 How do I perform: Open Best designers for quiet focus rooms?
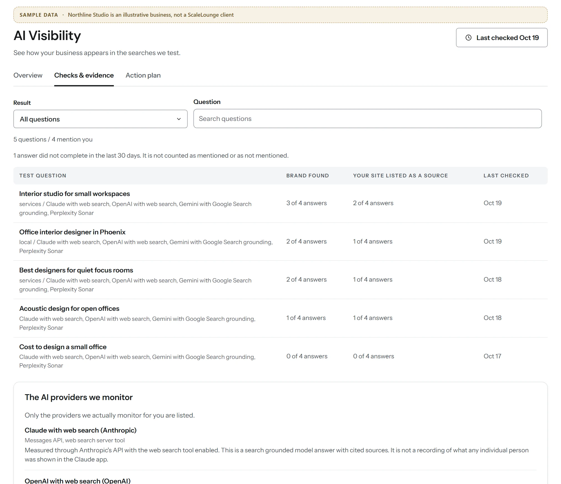click(x=76, y=270)
